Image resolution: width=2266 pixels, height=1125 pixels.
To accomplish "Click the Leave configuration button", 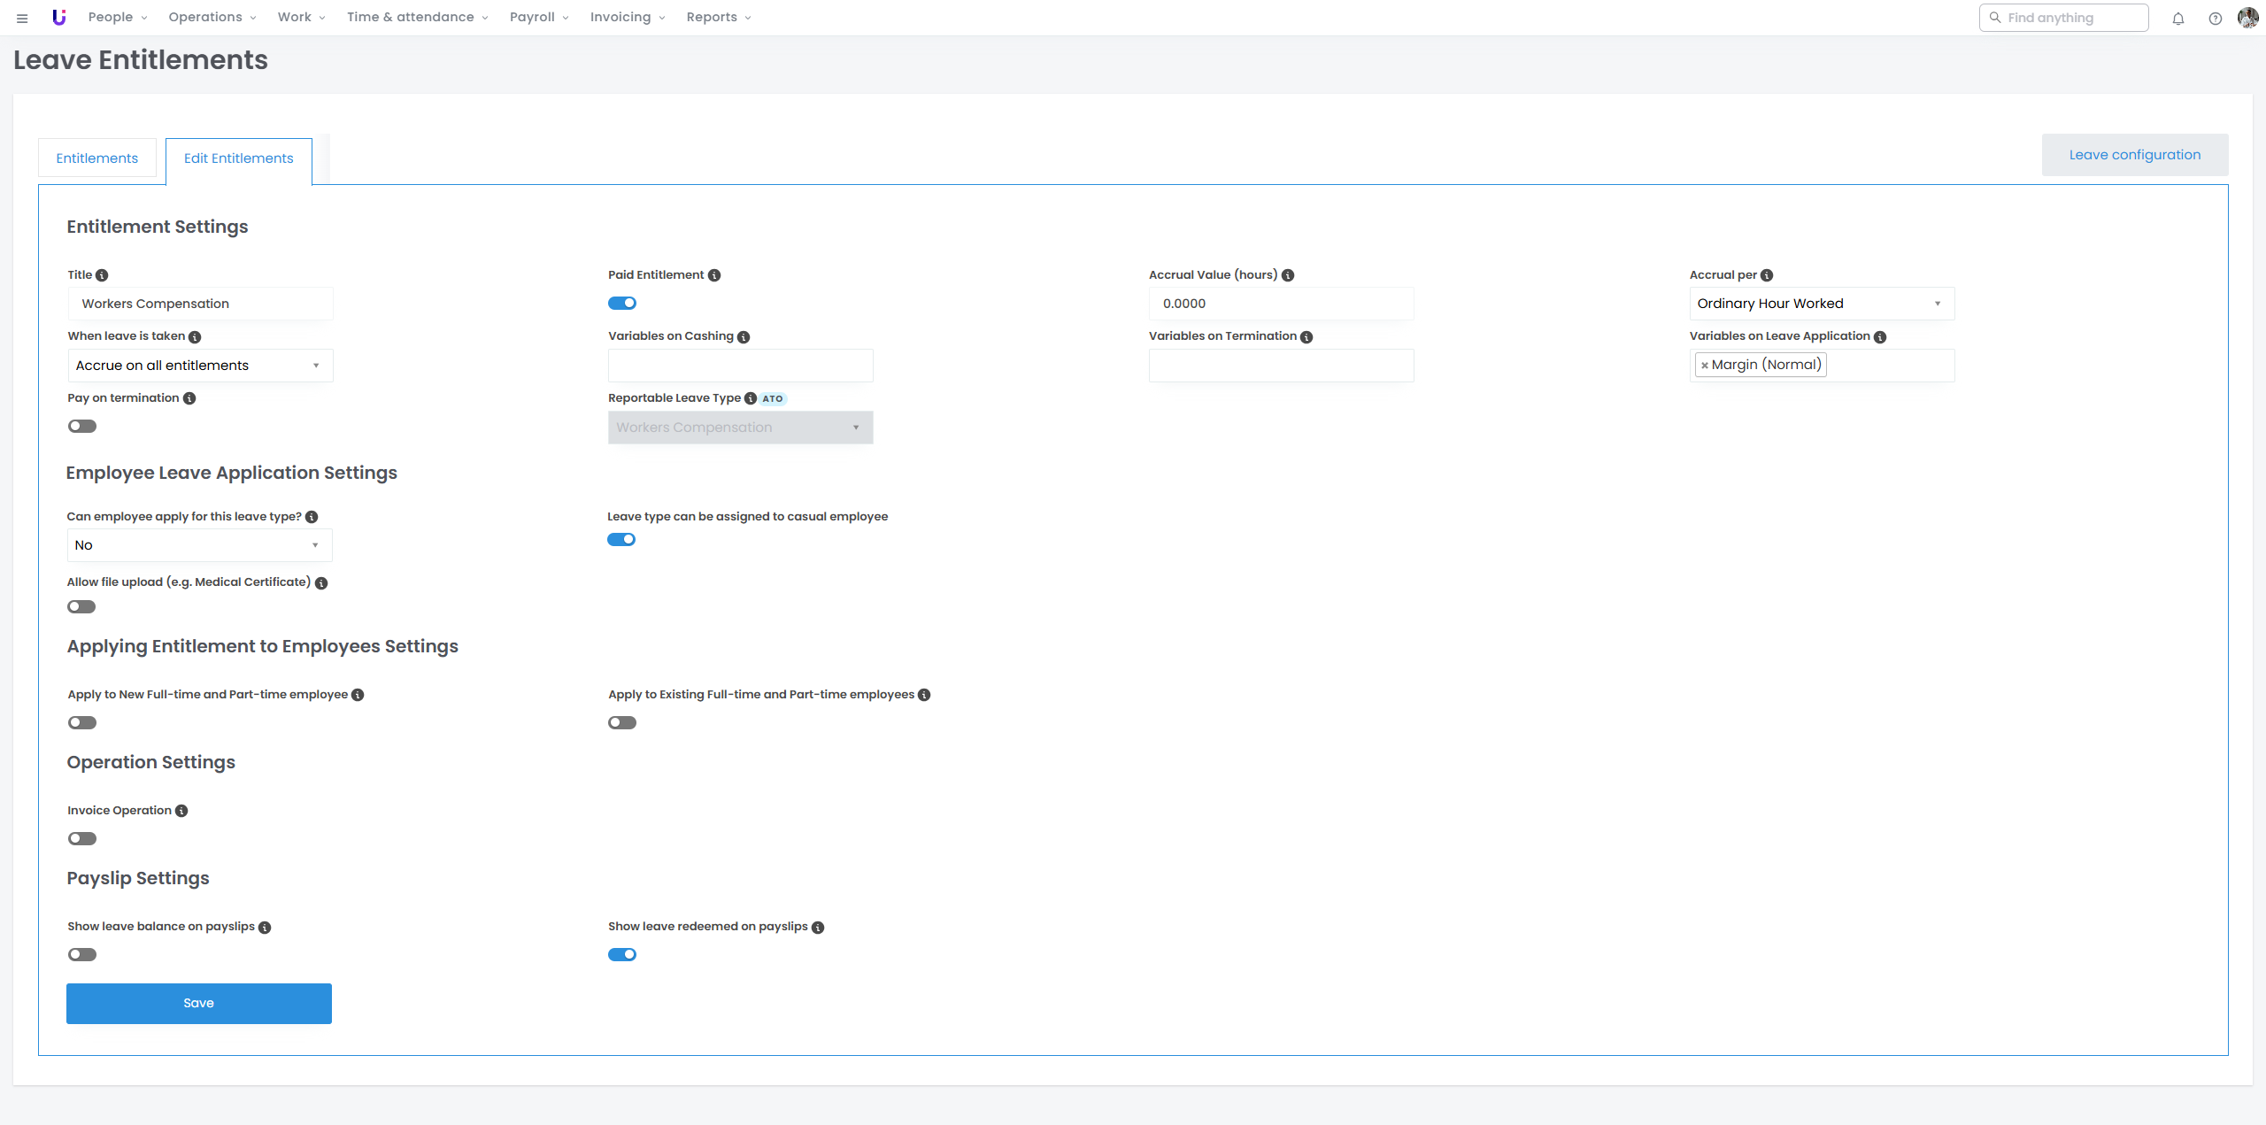I will coord(2134,155).
